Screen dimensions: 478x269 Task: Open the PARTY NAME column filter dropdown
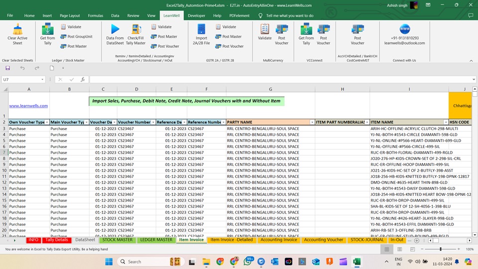pyautogui.click(x=312, y=122)
